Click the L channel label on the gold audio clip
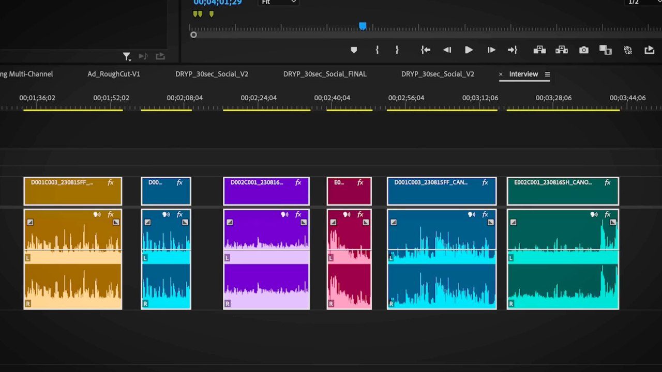The image size is (662, 372). pos(28,257)
